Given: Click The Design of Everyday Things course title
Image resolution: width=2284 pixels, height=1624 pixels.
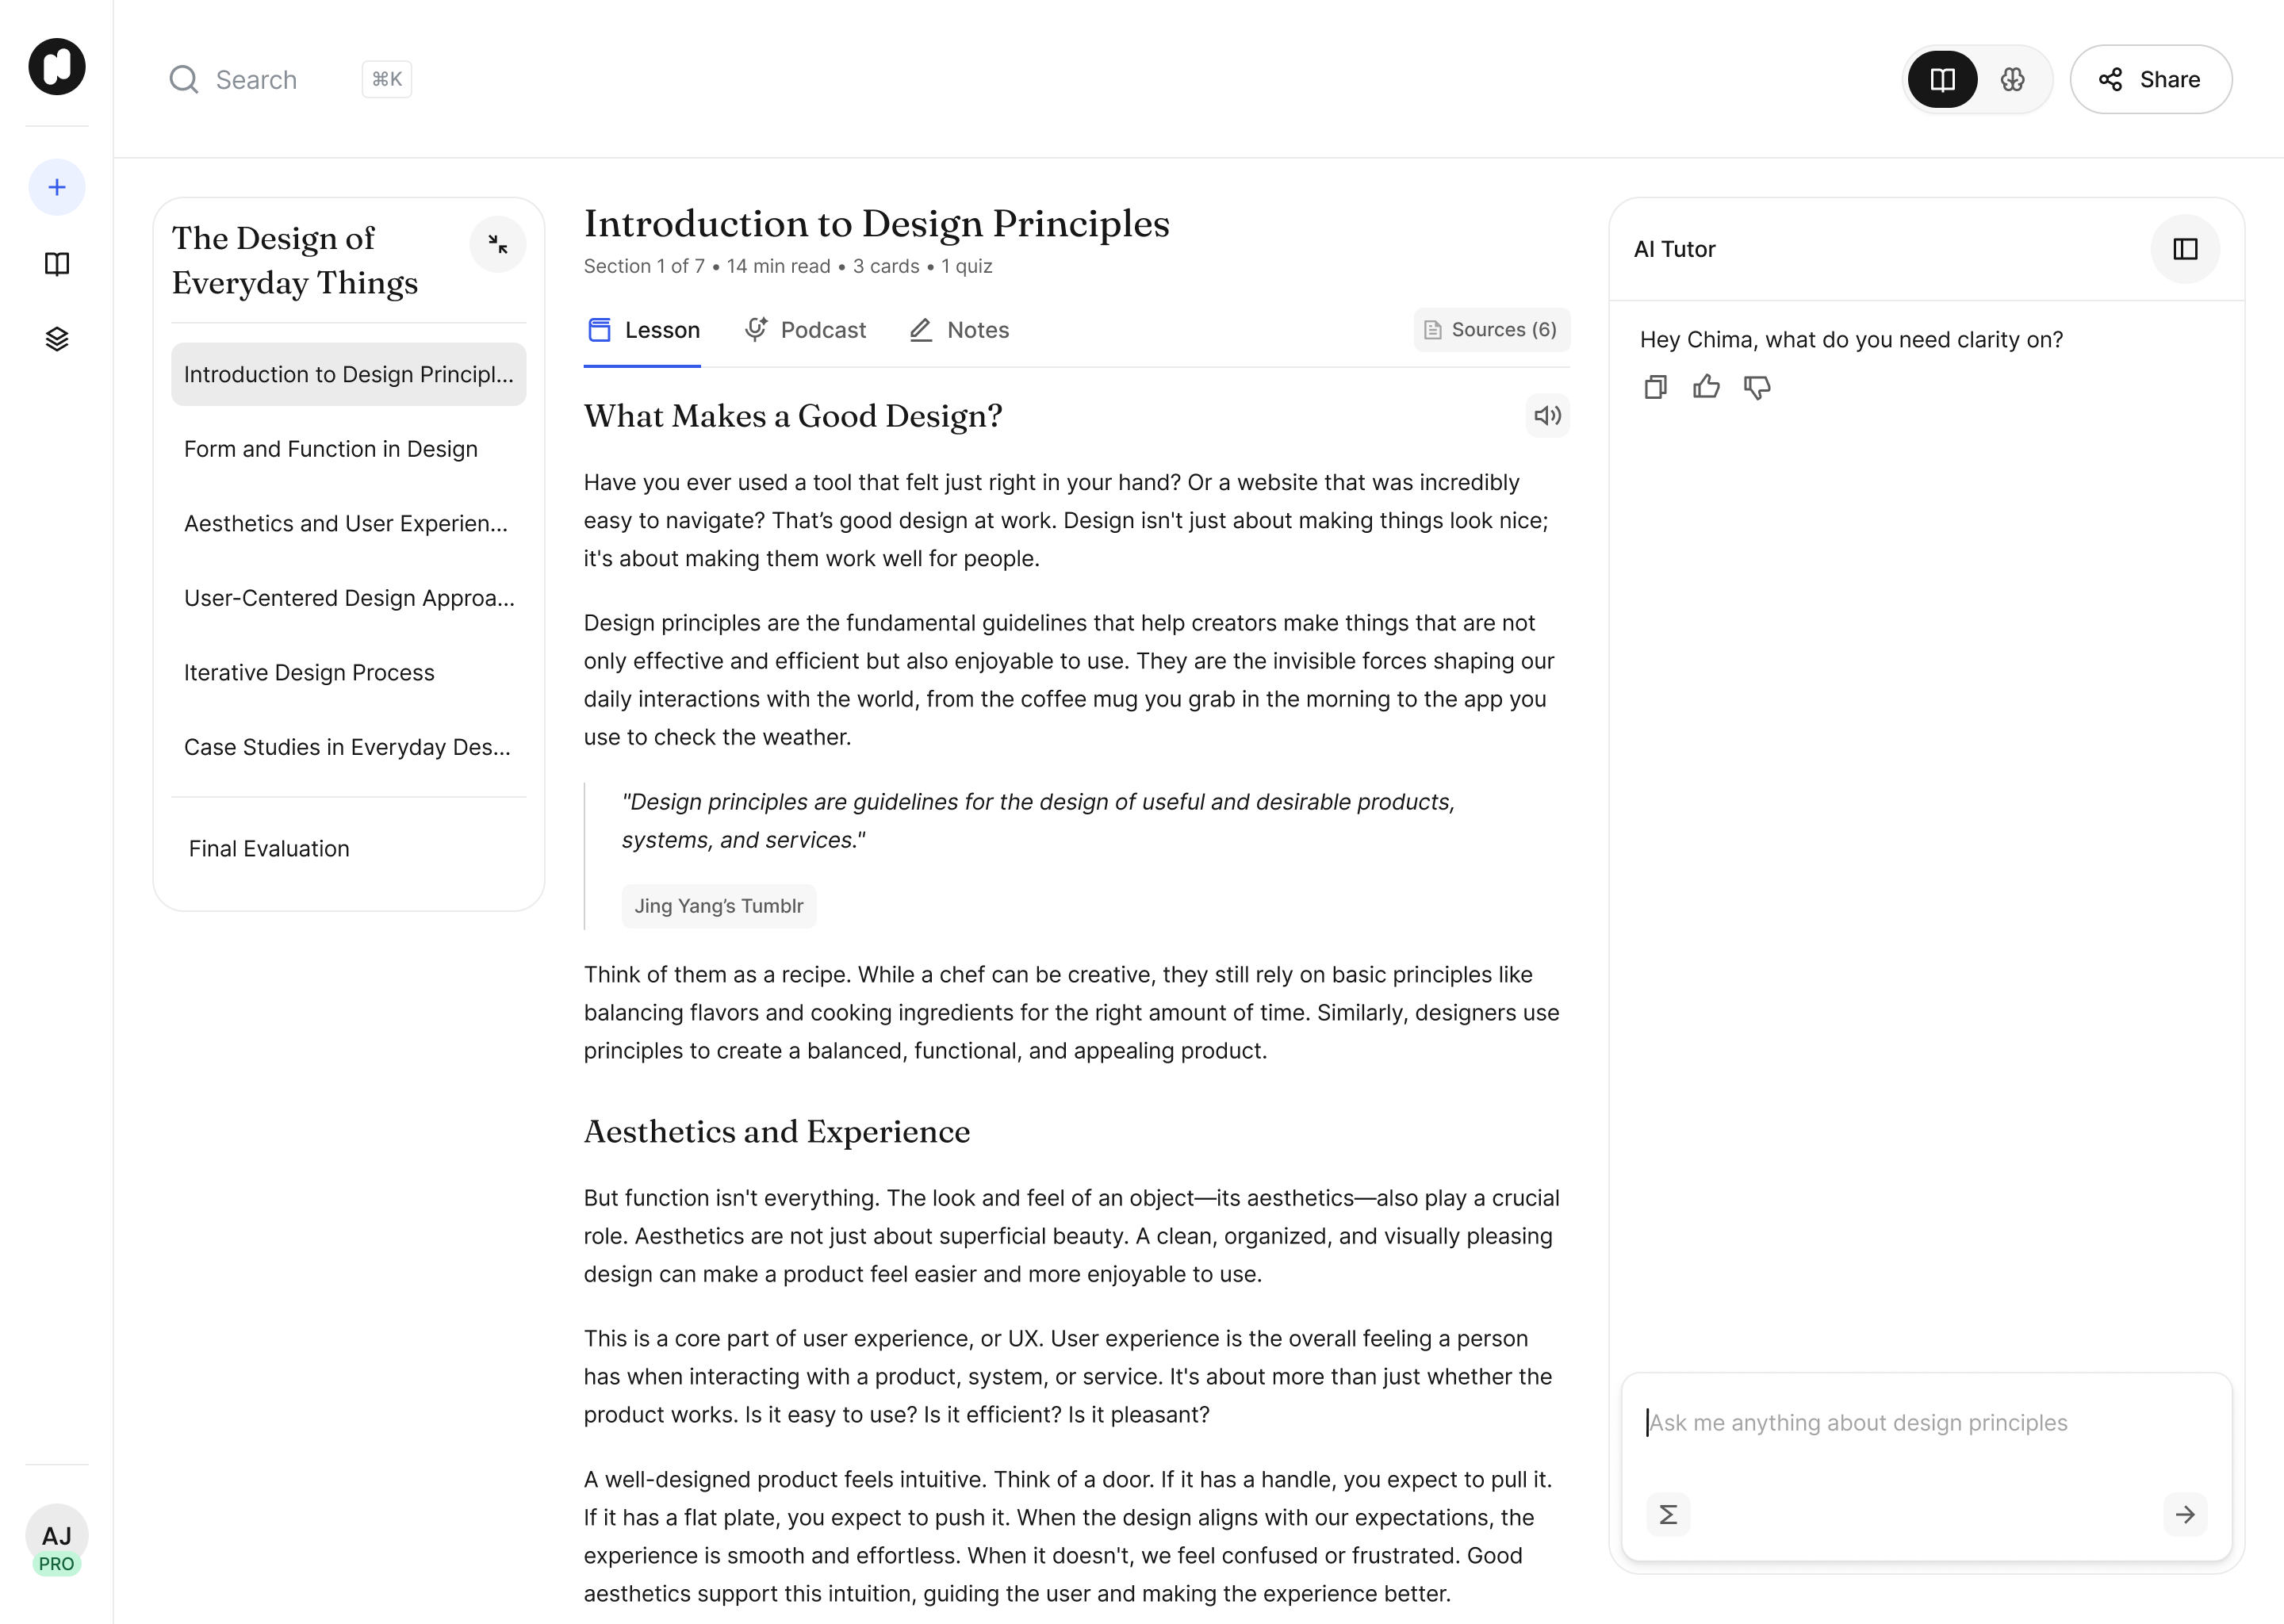Looking at the screenshot, I should click(295, 260).
